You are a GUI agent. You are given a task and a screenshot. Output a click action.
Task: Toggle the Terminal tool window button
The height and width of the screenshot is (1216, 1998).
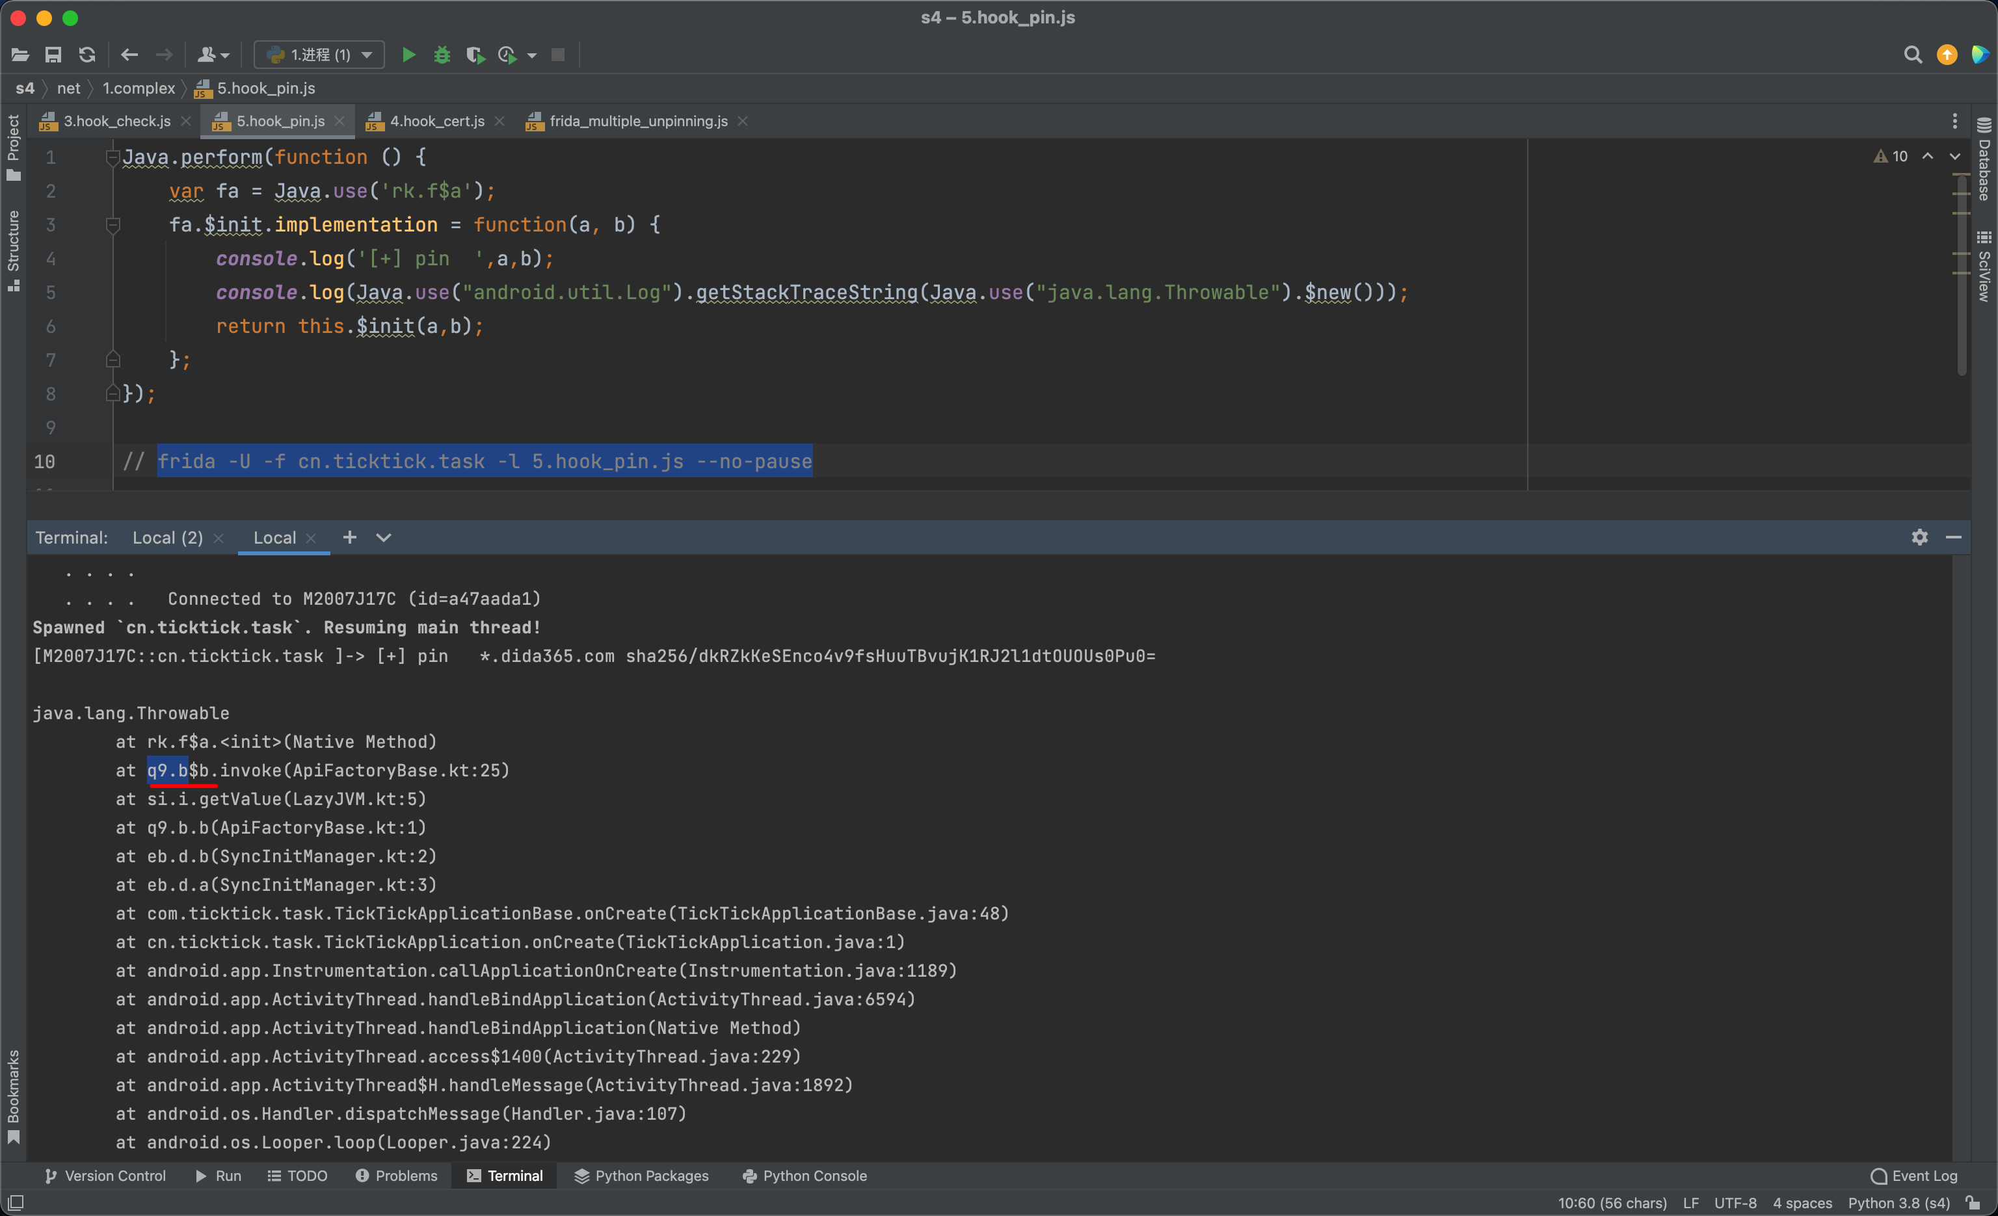point(504,1176)
